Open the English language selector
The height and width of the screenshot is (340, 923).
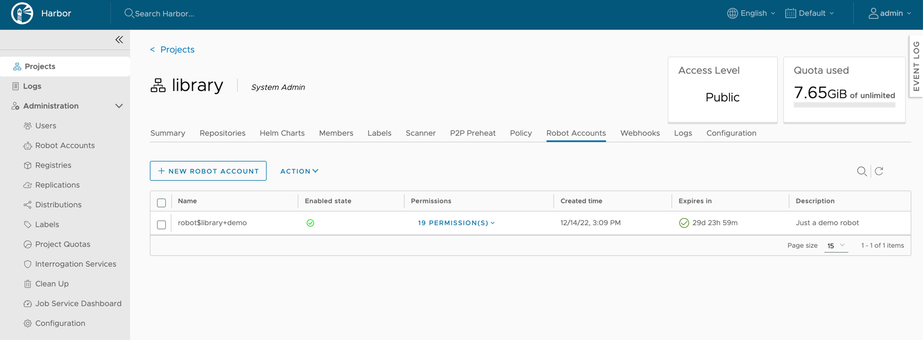[751, 13]
